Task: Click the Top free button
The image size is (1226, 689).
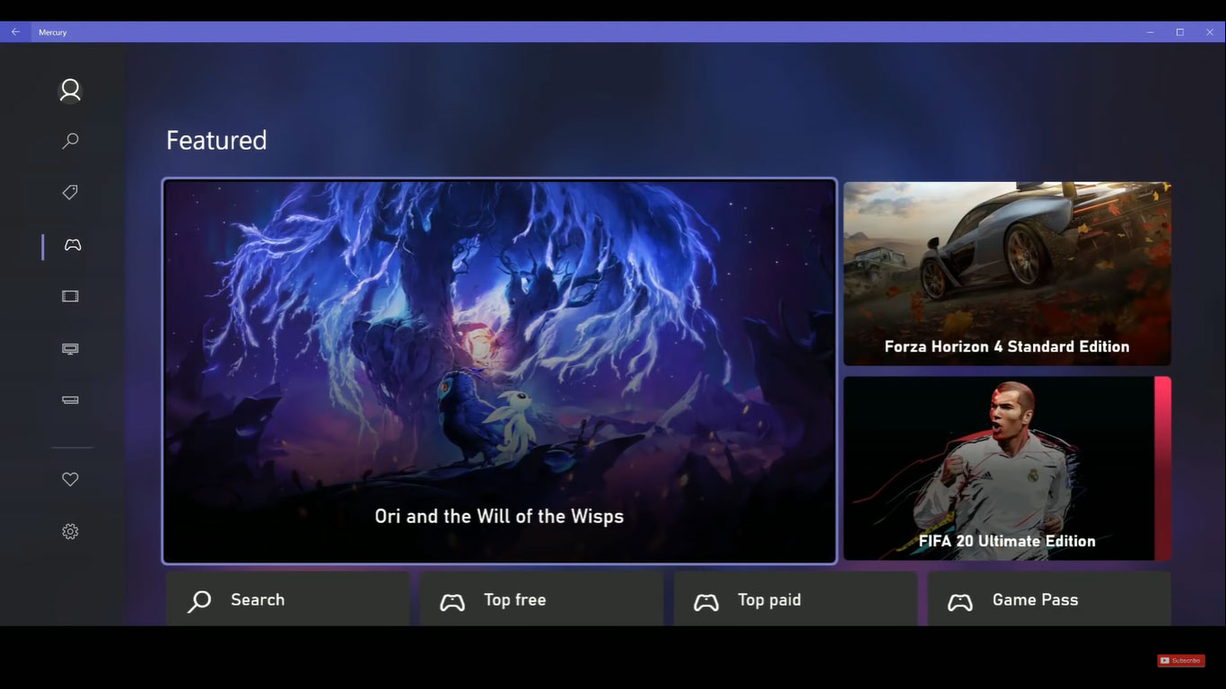Action: pos(541,599)
